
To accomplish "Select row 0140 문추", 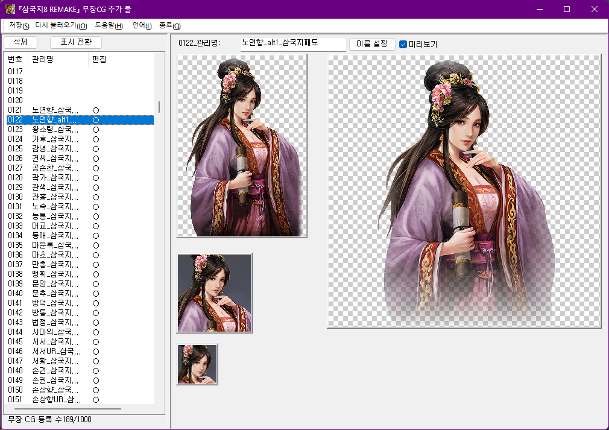I will 80,294.
